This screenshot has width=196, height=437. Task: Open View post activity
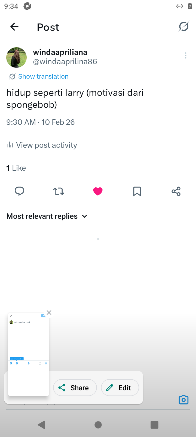(46, 145)
